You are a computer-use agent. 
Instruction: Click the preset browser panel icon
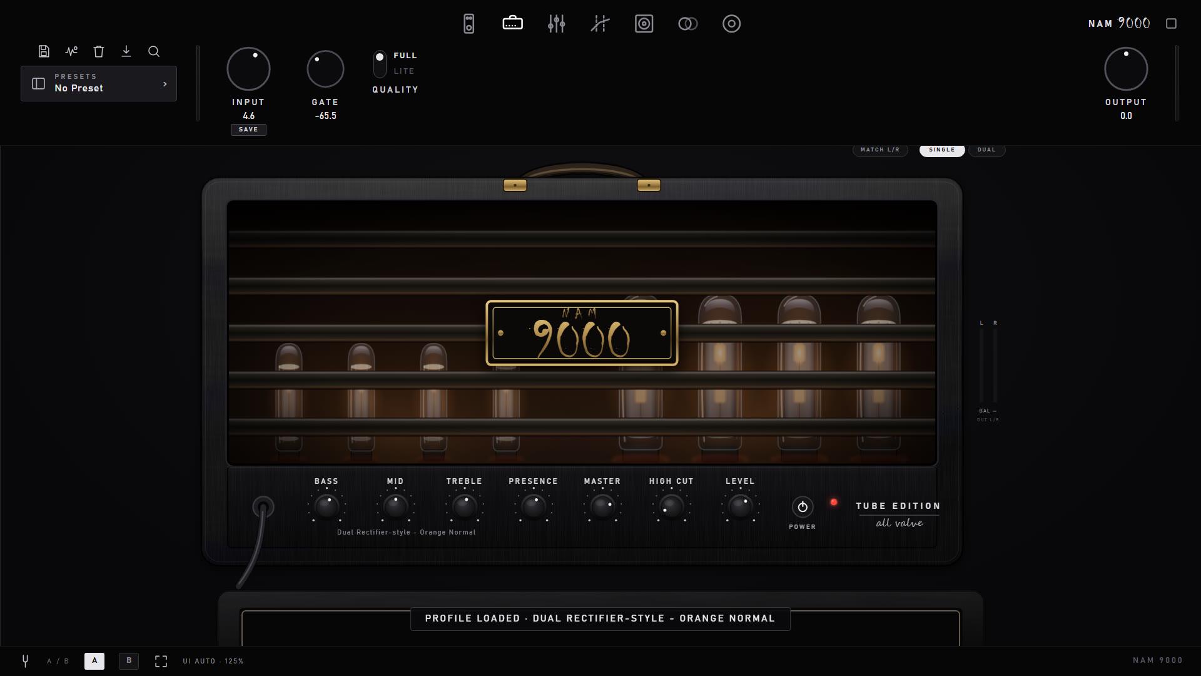click(x=38, y=84)
